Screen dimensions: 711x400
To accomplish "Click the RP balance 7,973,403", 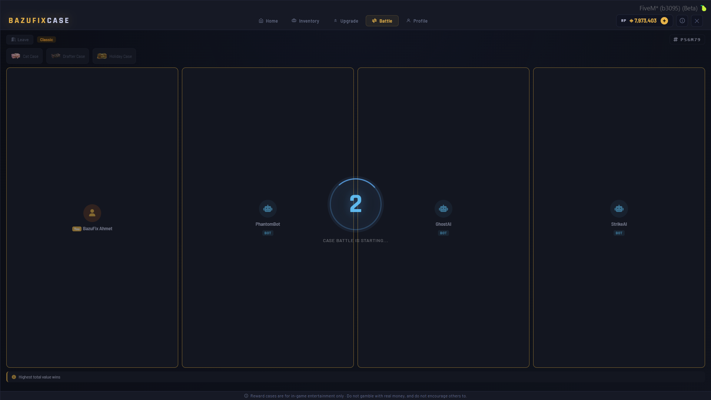I will point(643,21).
